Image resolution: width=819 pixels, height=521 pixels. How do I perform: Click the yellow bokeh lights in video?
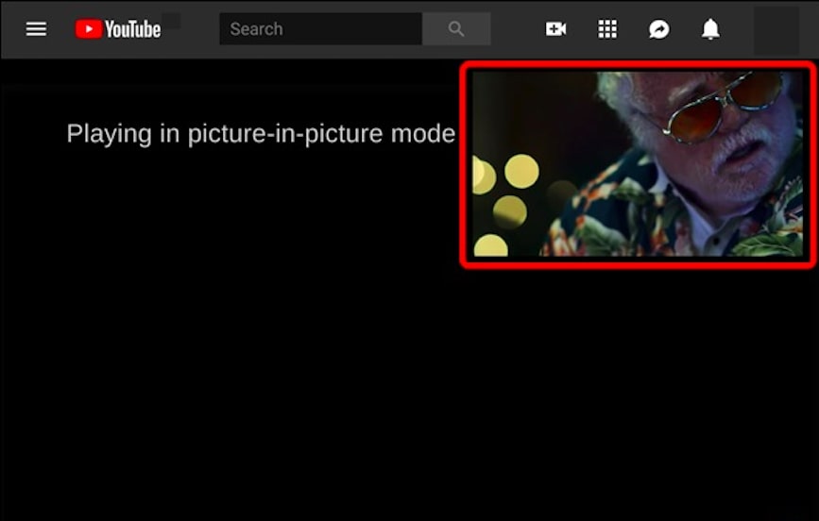pyautogui.click(x=520, y=172)
